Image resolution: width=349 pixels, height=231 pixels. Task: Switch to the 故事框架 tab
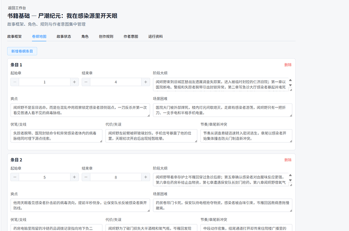(15, 36)
